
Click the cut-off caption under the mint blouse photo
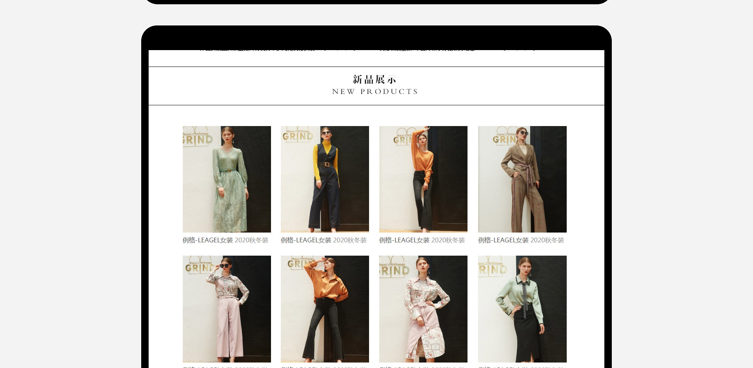[x=521, y=367]
